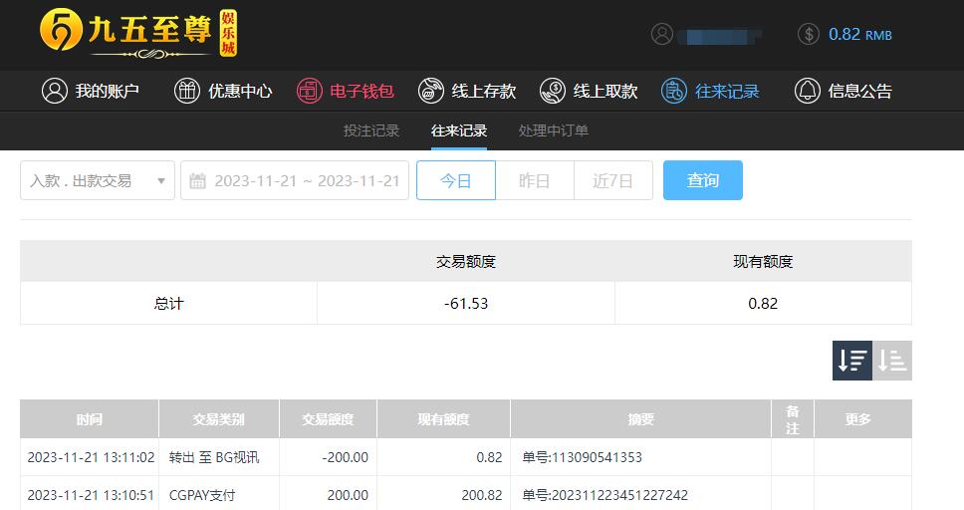Click the 更多 column header

coord(862,419)
